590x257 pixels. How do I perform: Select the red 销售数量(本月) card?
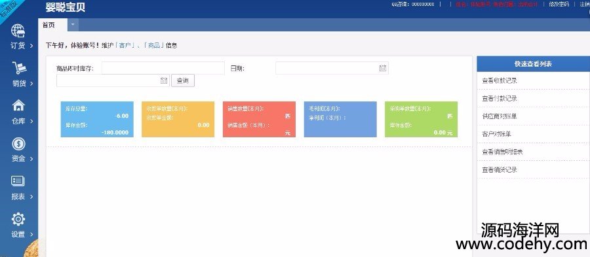click(259, 119)
